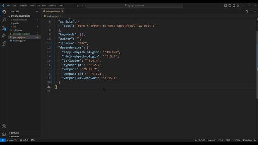This screenshot has height=145, width=258.
Task: Click the my-spa-framework command center search box
Action: click(134, 6)
